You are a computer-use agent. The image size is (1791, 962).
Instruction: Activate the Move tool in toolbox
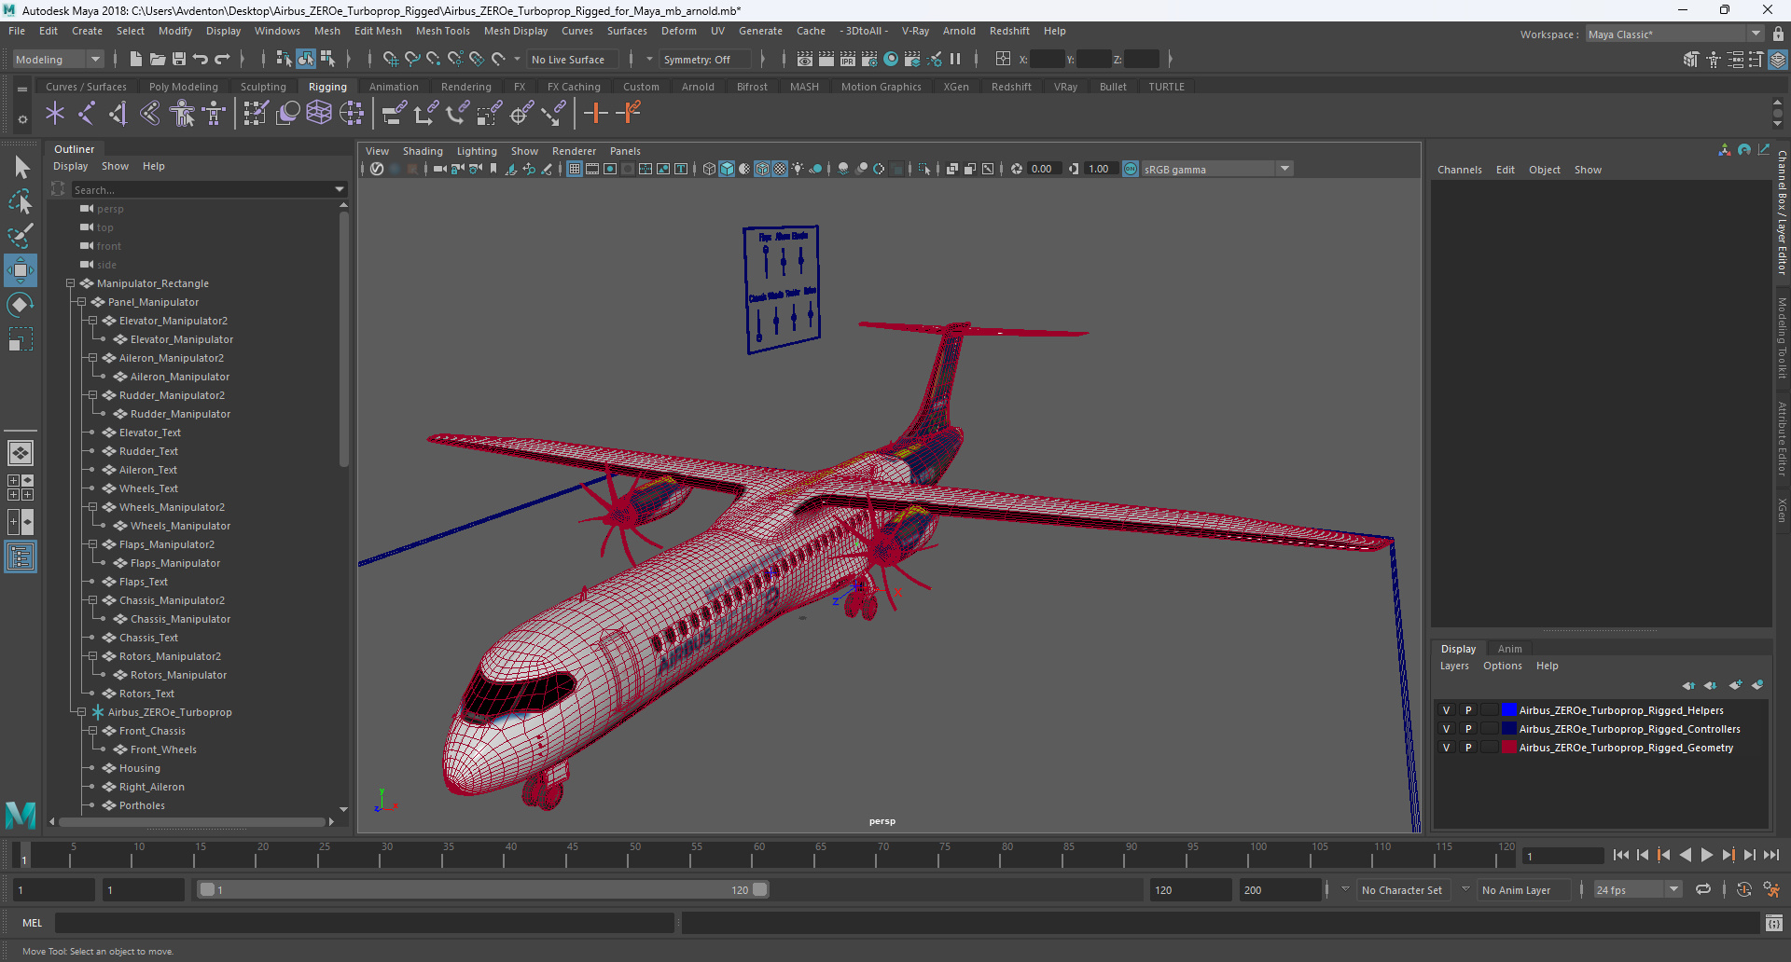coord(21,270)
